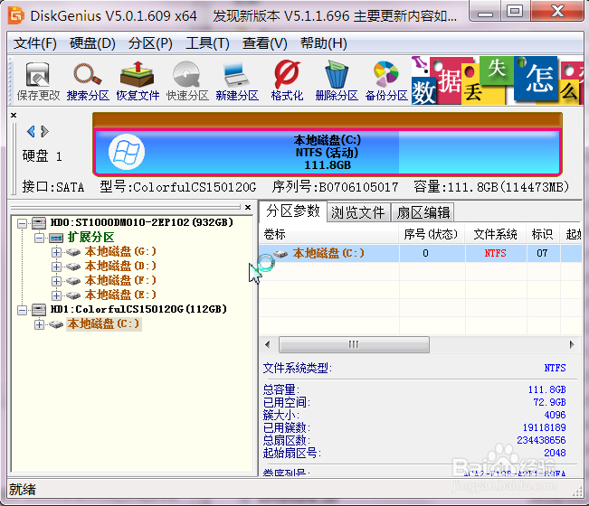Expand 本地磁盘(C:) under HD1
Viewport: 589px width, 506px height.
39,324
